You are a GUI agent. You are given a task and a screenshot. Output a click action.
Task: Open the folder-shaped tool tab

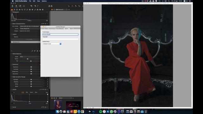point(40,9)
